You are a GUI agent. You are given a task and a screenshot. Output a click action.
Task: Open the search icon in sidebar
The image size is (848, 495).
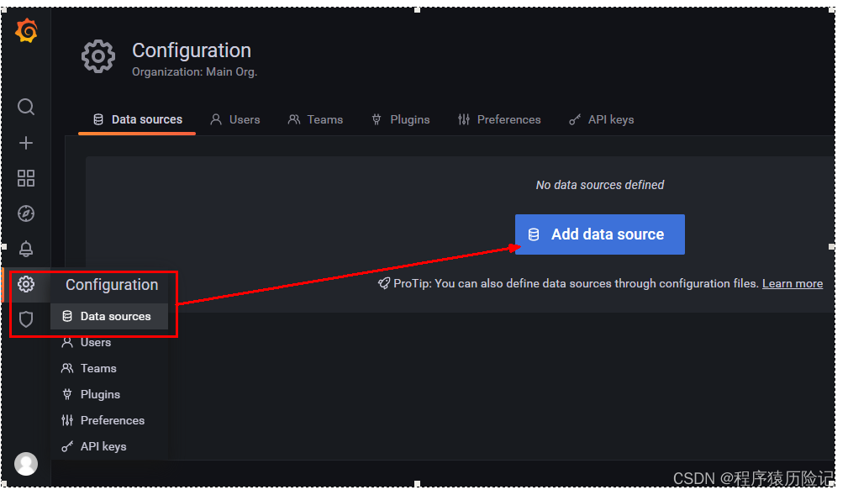click(26, 107)
